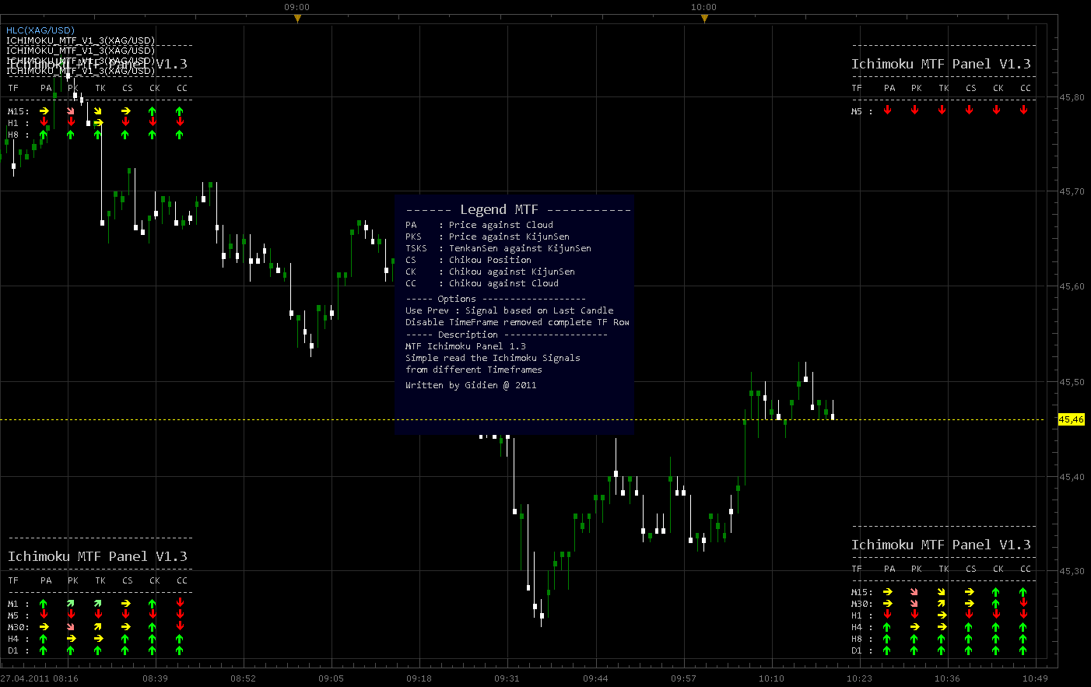Select the M1 CC red down arrow
The height and width of the screenshot is (687, 1091).
180,602
